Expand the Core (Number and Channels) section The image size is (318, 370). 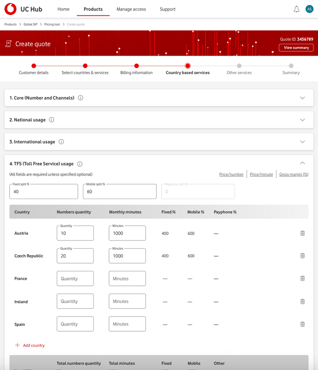point(302,98)
